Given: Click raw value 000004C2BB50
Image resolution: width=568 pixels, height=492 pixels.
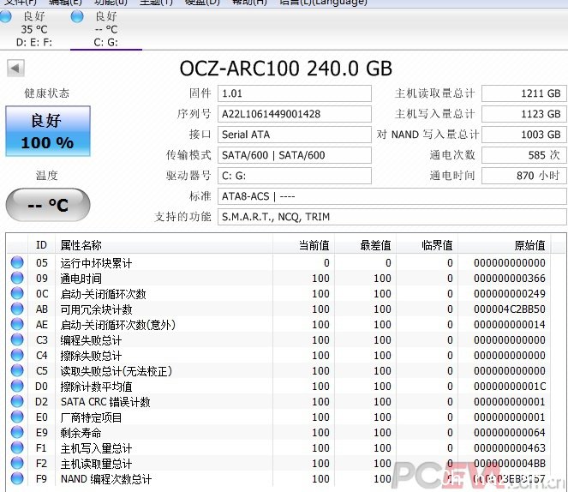Looking at the screenshot, I should (x=510, y=309).
